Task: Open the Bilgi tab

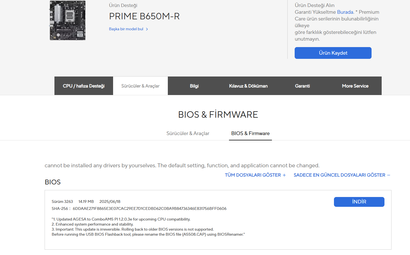Action: 194,86
